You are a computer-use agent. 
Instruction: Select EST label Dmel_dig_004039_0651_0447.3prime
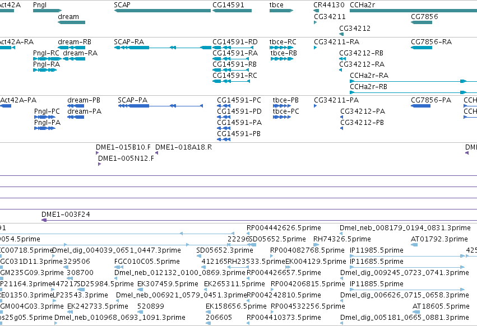(x=117, y=250)
